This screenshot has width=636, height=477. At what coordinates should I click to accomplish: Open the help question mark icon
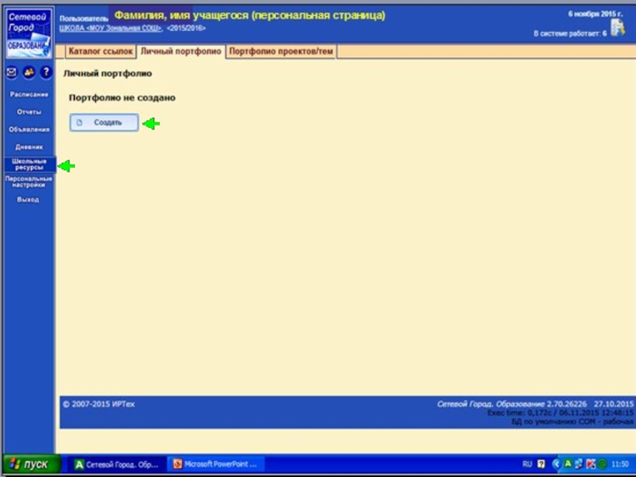click(x=46, y=72)
